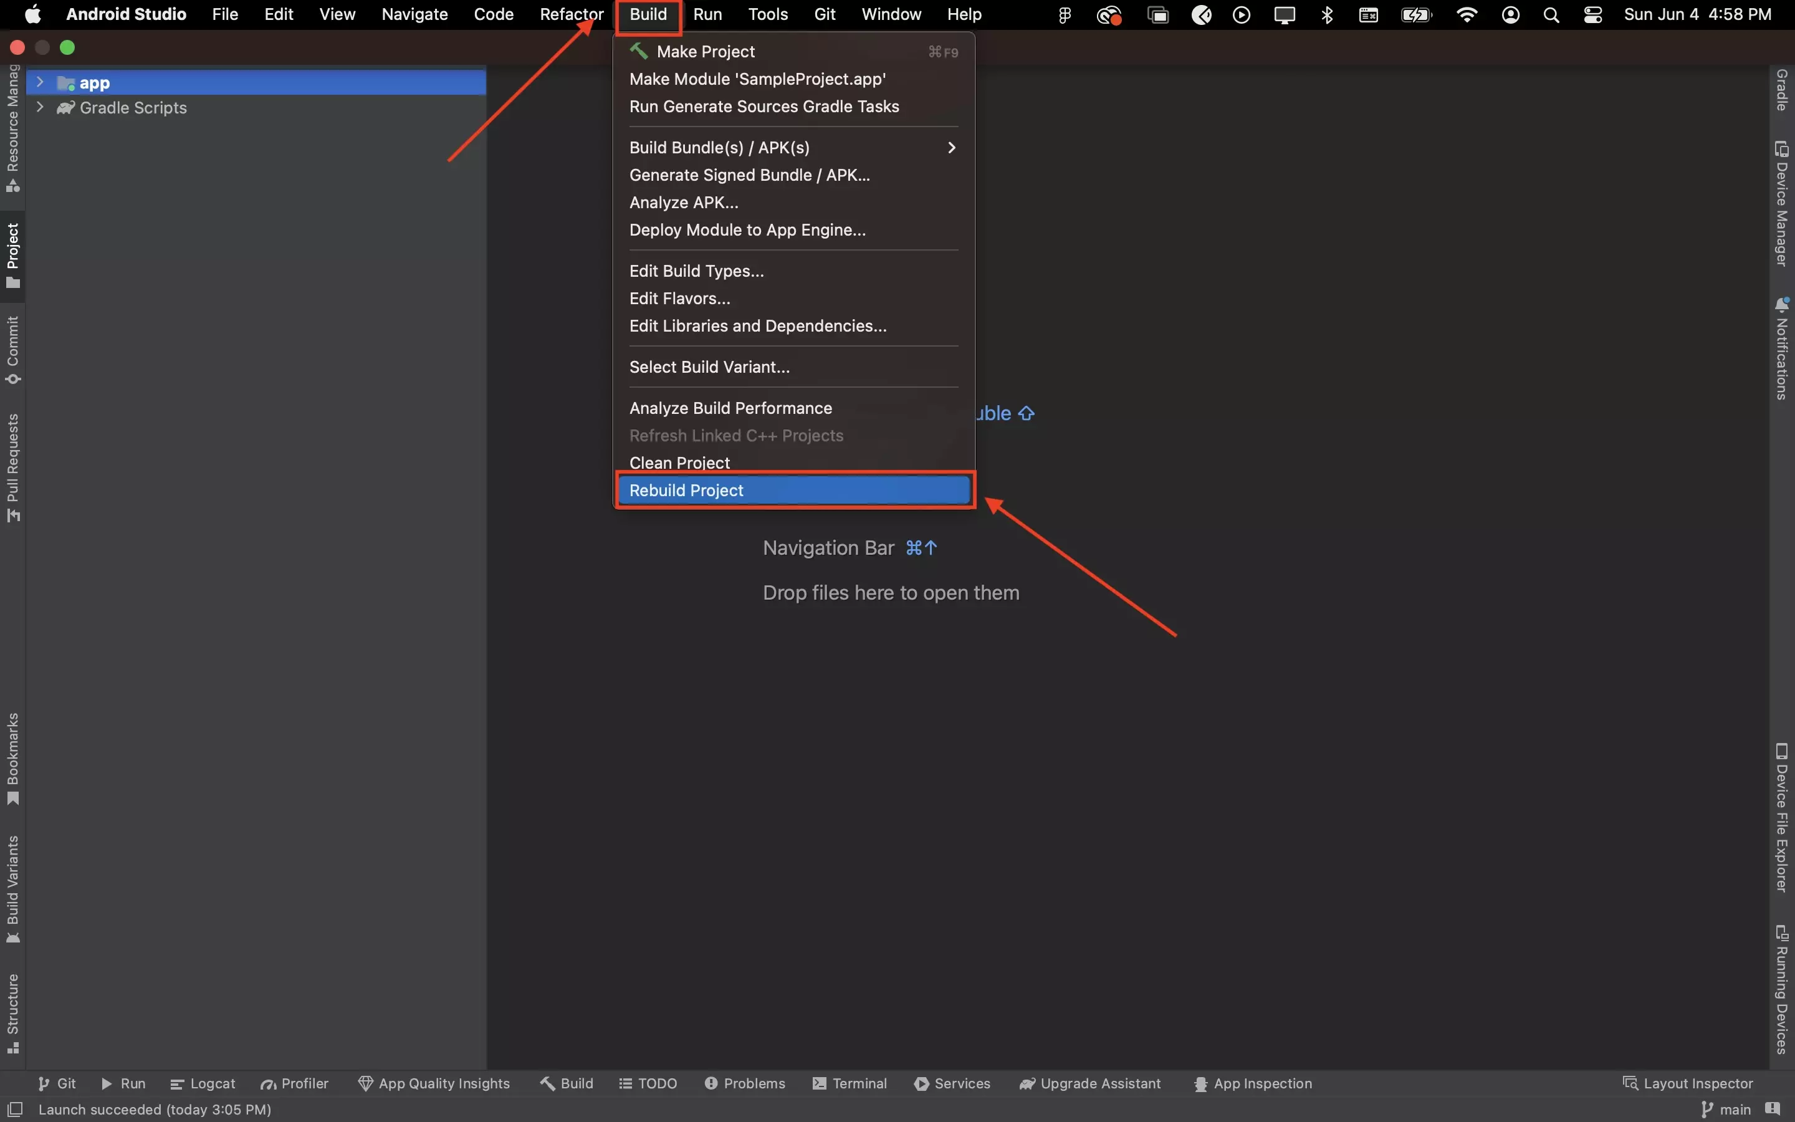
Task: Click the Rebuild Project menu item
Action: pos(793,490)
